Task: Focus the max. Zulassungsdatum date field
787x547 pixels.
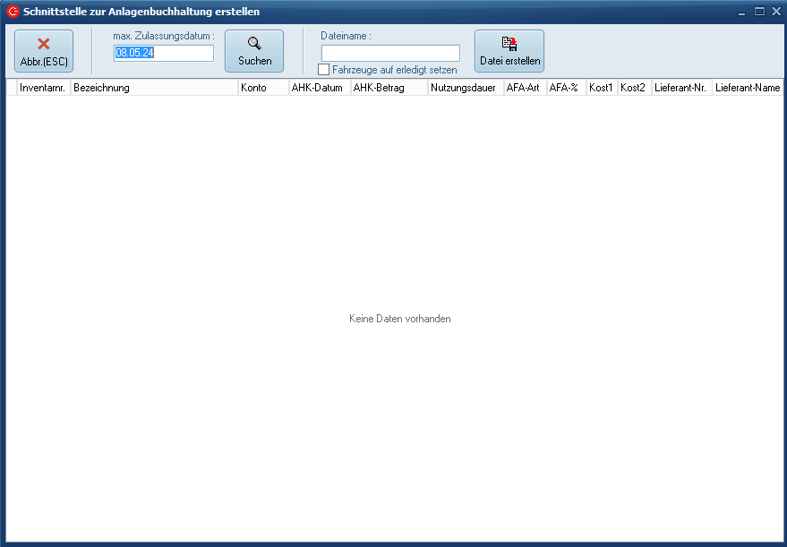Action: click(x=163, y=53)
